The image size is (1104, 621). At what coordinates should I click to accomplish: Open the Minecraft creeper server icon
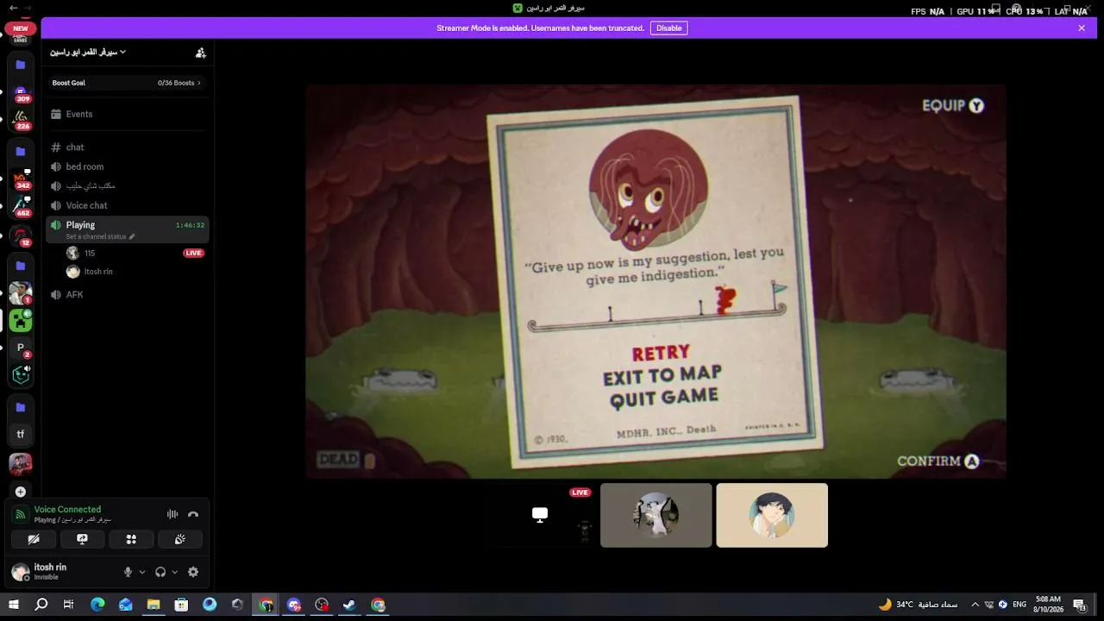point(21,321)
